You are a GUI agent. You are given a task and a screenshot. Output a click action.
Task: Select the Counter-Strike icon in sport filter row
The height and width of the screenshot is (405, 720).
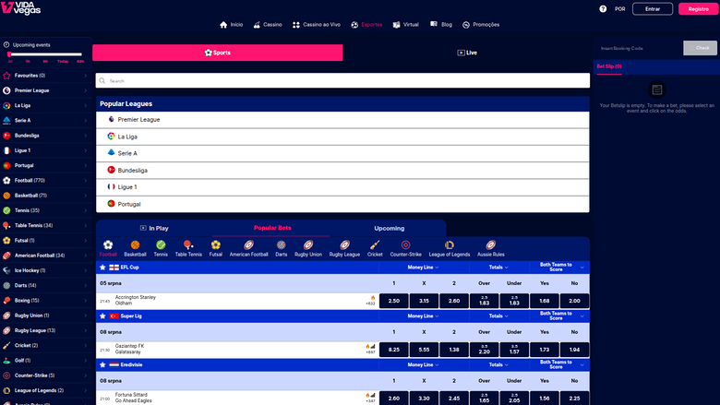coord(405,244)
